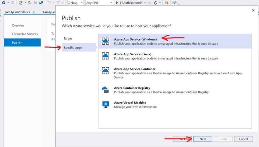Open the toolbar overflow options arrow
The height and width of the screenshot is (147, 259).
(179, 4)
